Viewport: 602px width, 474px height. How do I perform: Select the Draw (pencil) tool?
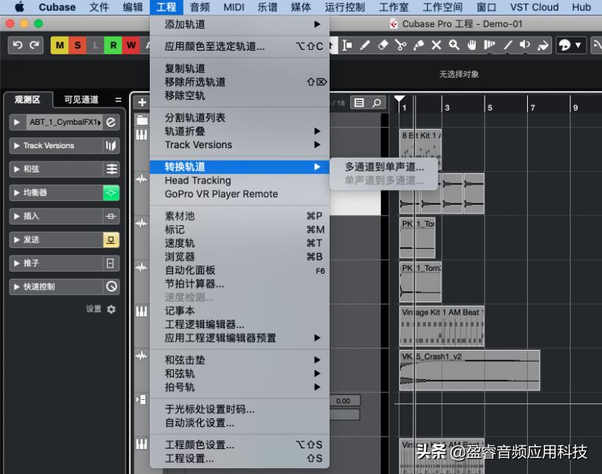366,45
